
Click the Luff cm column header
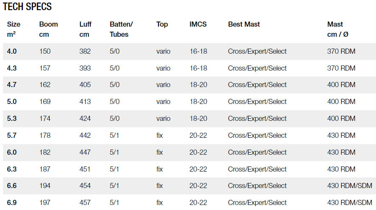pyautogui.click(x=85, y=30)
